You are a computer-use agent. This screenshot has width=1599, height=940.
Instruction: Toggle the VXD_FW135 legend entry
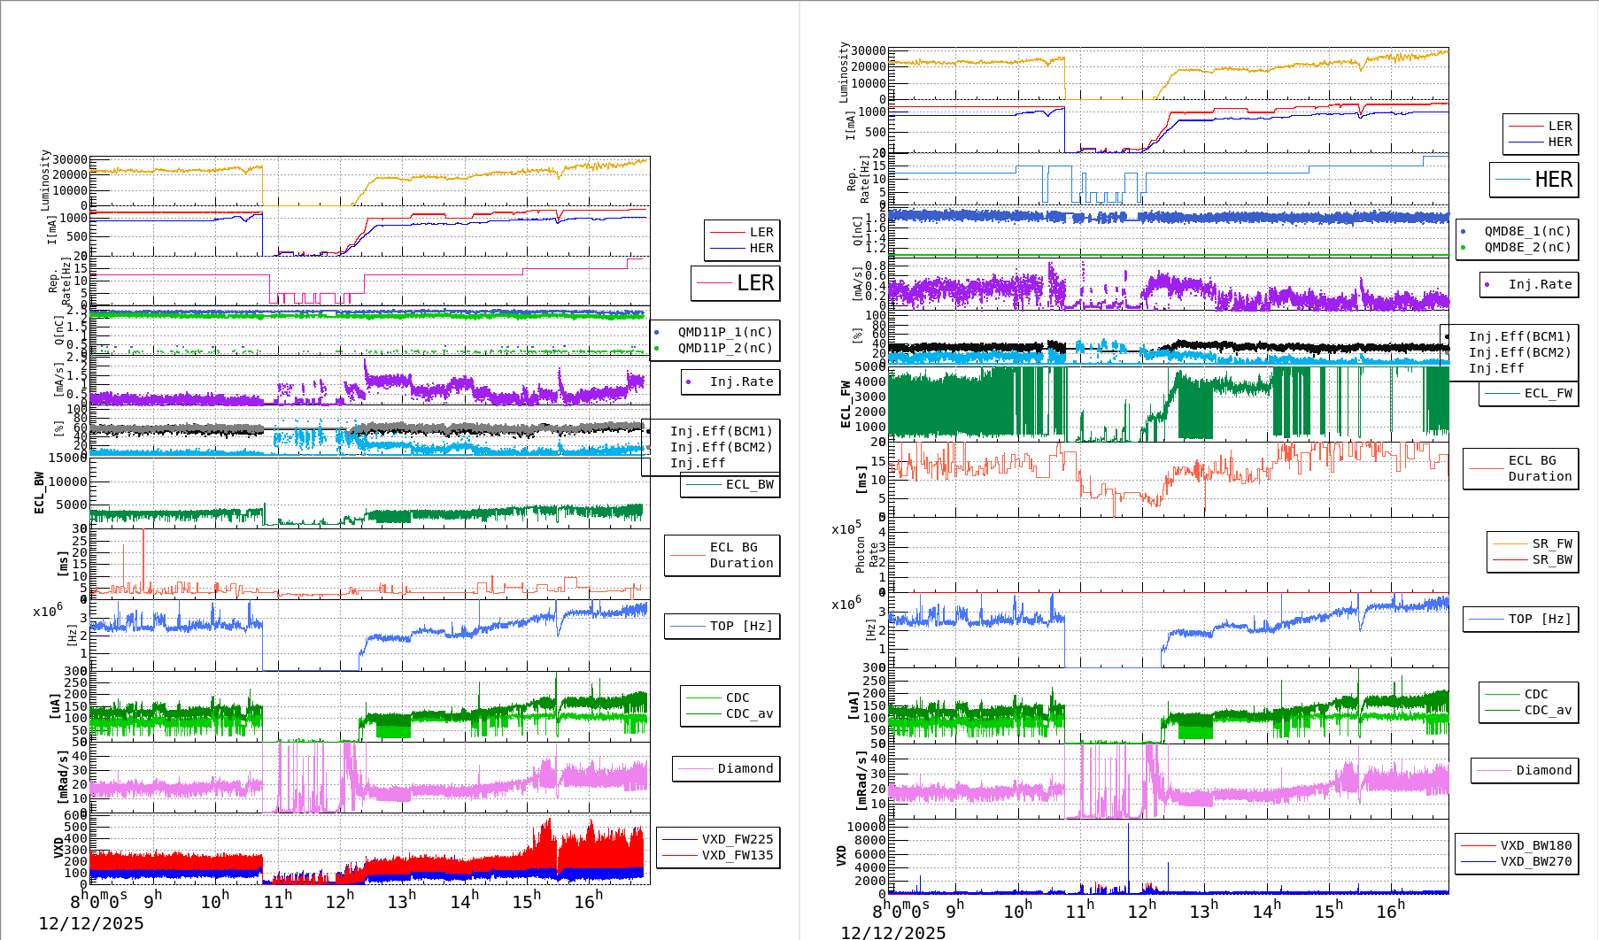[x=738, y=855]
